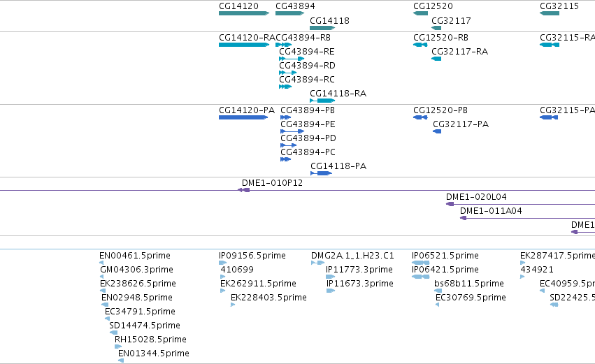Screen dimensions: 595x364
Task: Click the SD22425 EST glyph
Action: (x=554, y=305)
